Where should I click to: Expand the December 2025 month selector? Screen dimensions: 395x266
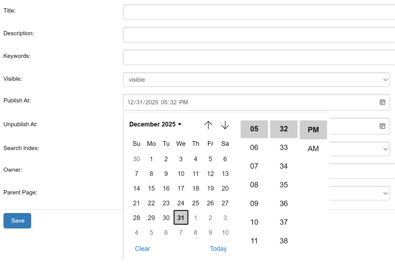click(x=155, y=124)
